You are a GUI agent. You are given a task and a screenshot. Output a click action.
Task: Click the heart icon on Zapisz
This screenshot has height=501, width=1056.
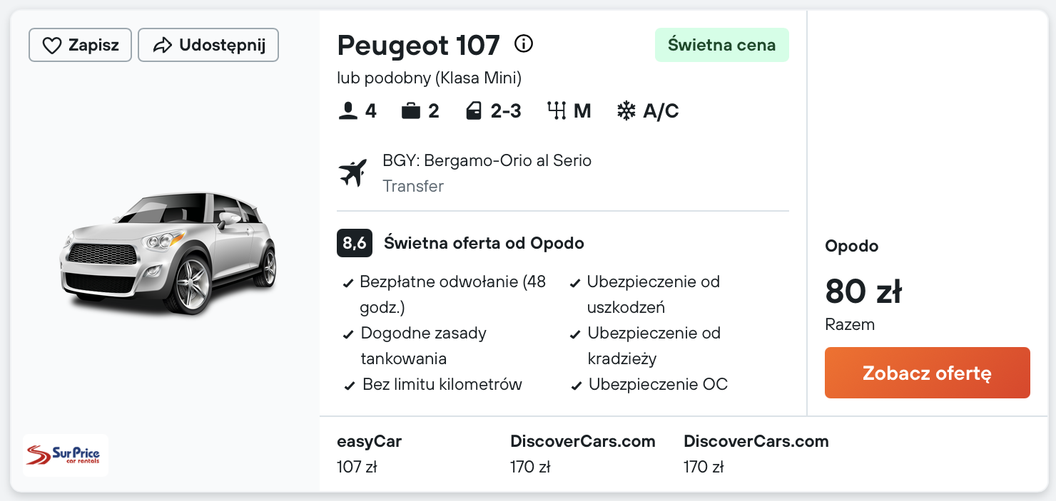pos(52,46)
